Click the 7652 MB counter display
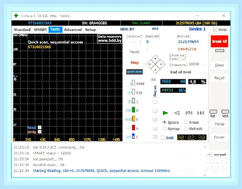The image size is (242, 189). point(173,81)
